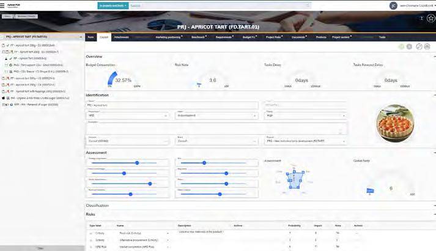Collapse the Overview section
The height and width of the screenshot is (251, 436).
point(434,56)
